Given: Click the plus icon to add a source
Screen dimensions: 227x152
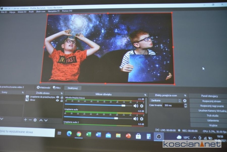Looking at the screenshot, I should pyautogui.click(x=25, y=120).
